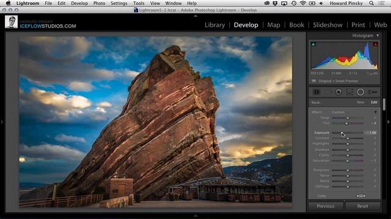
Task: Open the Tools menu
Action: pyautogui.click(x=139, y=3)
